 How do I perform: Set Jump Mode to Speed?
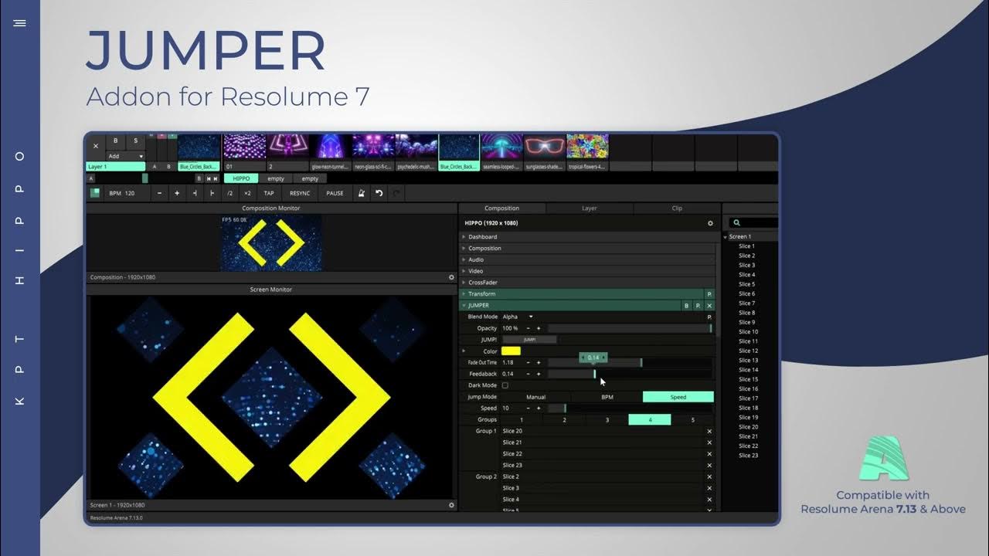tap(678, 397)
